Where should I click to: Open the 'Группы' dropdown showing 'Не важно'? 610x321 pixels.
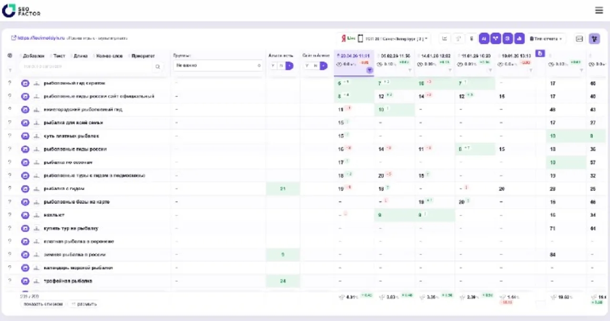tap(218, 66)
